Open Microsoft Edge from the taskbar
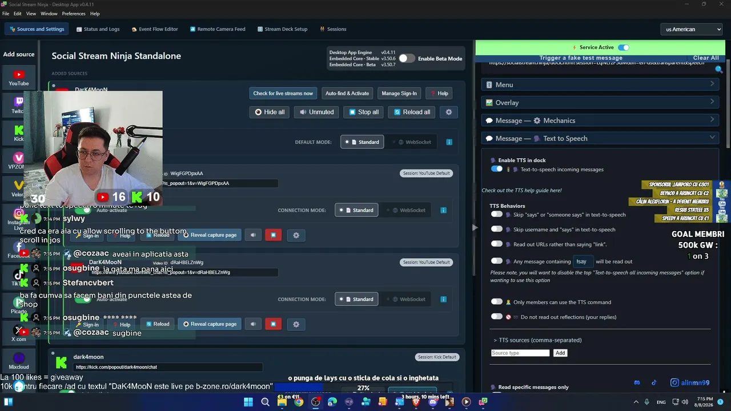 point(332,402)
